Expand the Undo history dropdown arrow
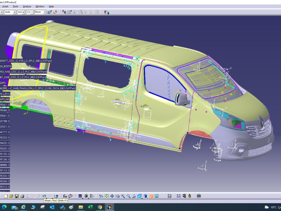Image resolution: width=281 pixels, height=211 pixels. (47, 198)
